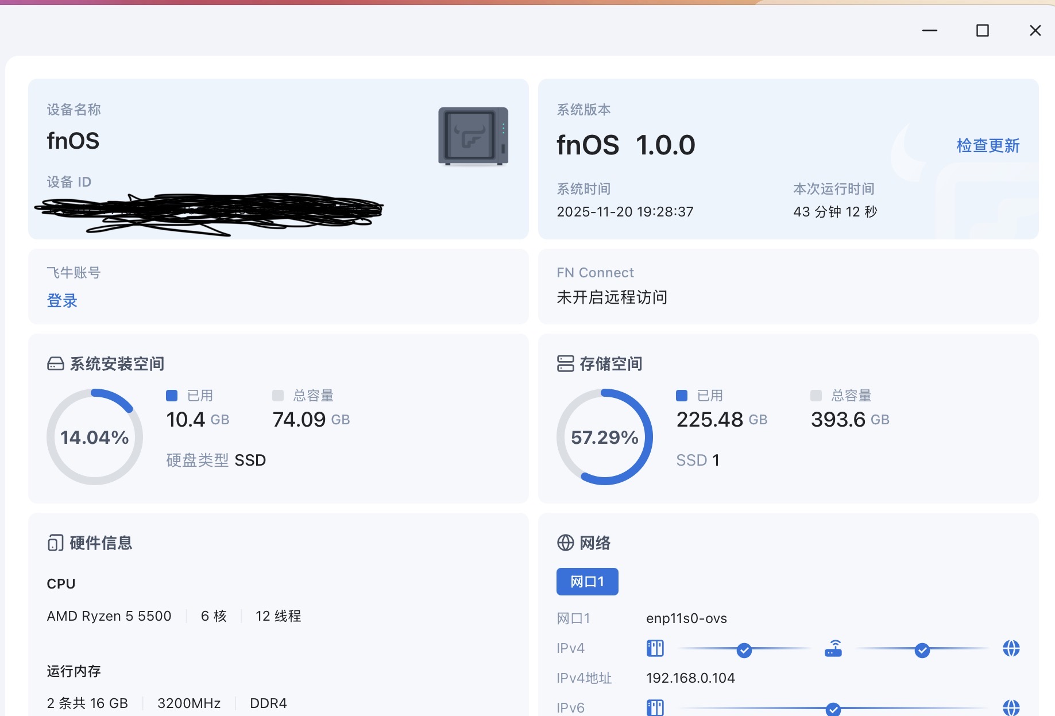
Task: Click the 设备 ID label
Action: (x=69, y=182)
